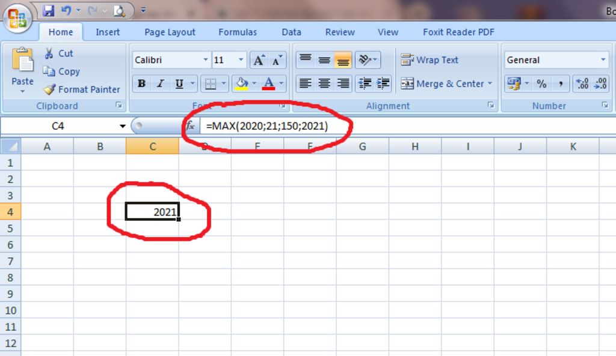Increase cell indent
The height and width of the screenshot is (356, 616).
coord(383,83)
